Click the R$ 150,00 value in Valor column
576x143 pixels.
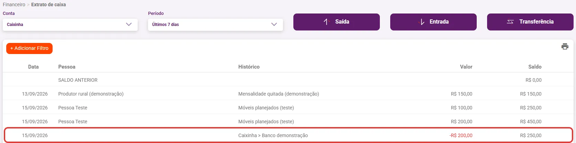click(461, 94)
